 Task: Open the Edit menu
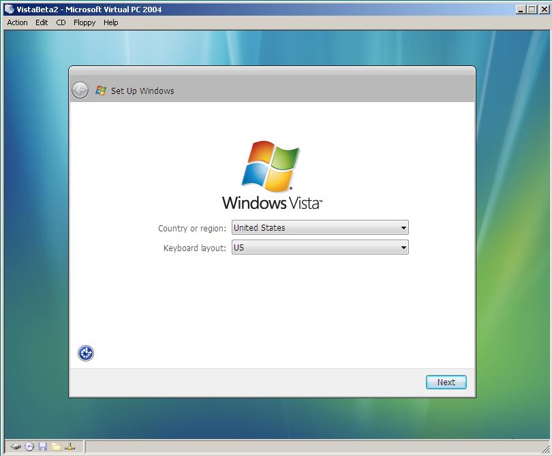(42, 22)
